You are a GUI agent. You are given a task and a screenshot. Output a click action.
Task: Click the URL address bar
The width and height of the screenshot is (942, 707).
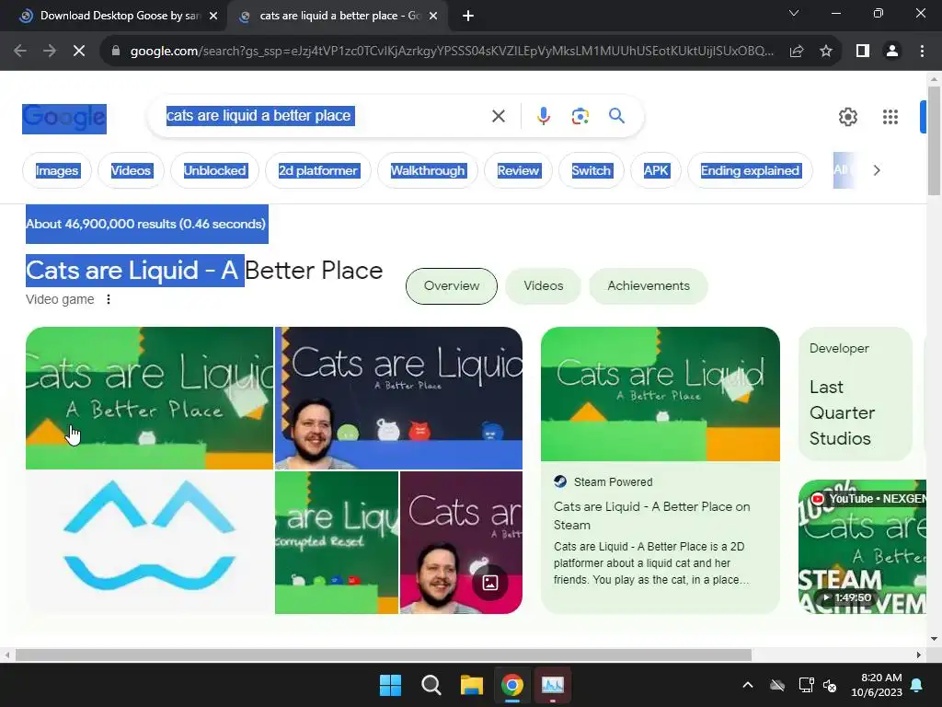pyautogui.click(x=452, y=52)
